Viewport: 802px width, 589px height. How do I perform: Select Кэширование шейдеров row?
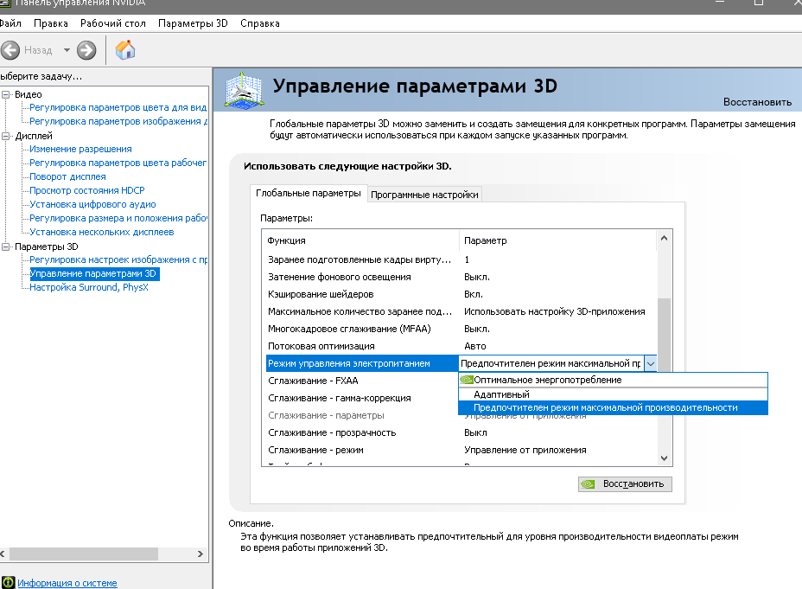pyautogui.click(x=461, y=294)
